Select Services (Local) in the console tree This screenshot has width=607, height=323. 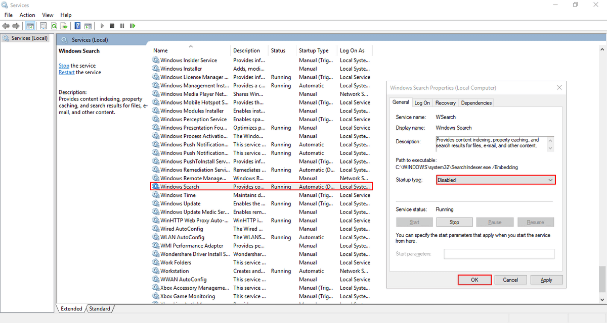[29, 38]
